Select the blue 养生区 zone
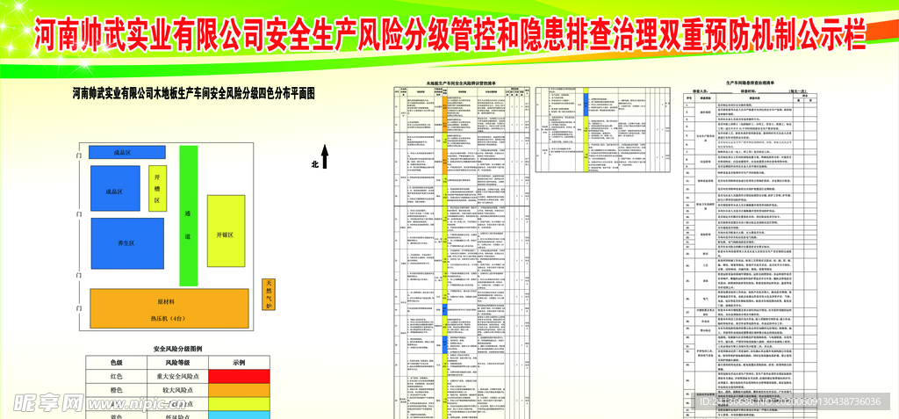This screenshot has height=419, width=899. [x=127, y=243]
